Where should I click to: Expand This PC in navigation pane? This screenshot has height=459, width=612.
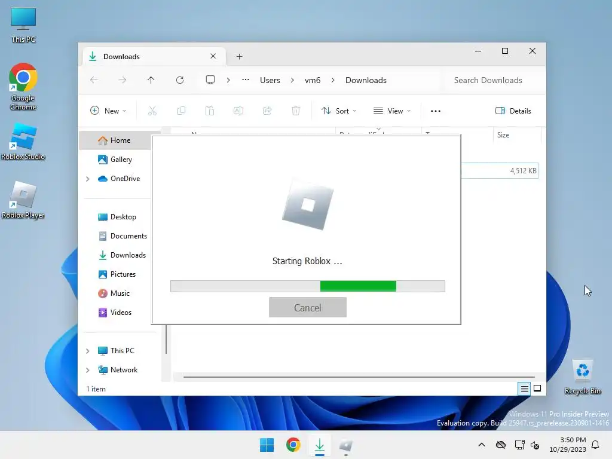pos(88,351)
